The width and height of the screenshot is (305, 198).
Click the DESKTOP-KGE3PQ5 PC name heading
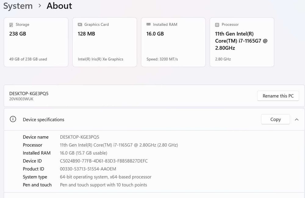29,94
